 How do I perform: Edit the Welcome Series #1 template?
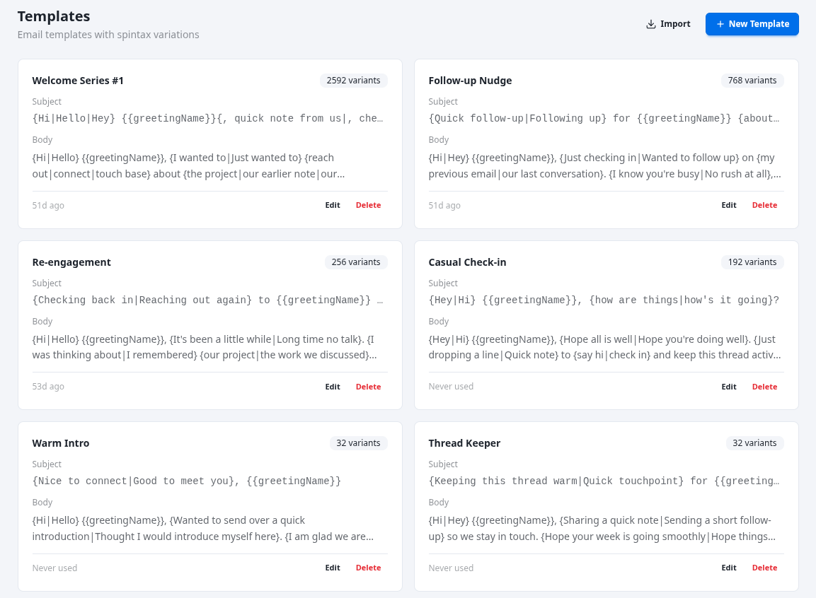pos(333,205)
